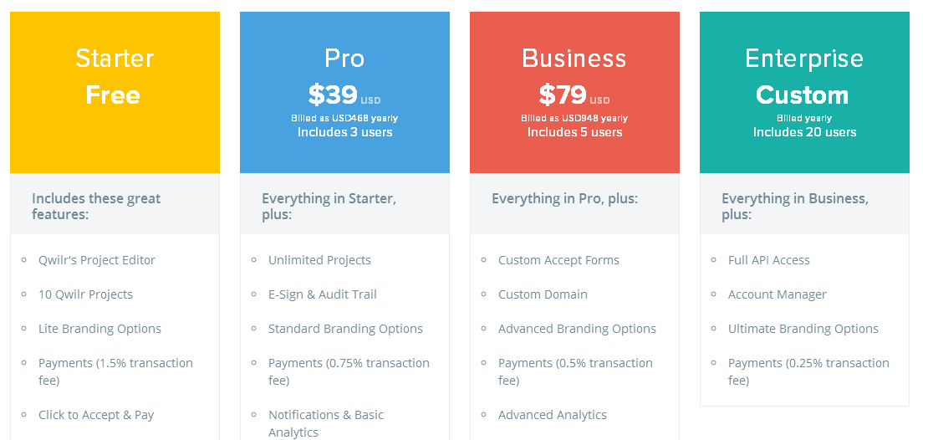Select the red Business $79 plan header
Viewport: 928px width, 440px height.
tap(574, 92)
